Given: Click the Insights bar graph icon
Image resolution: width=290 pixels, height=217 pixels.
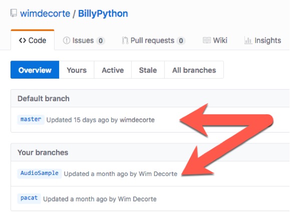Looking at the screenshot, I should tap(248, 40).
